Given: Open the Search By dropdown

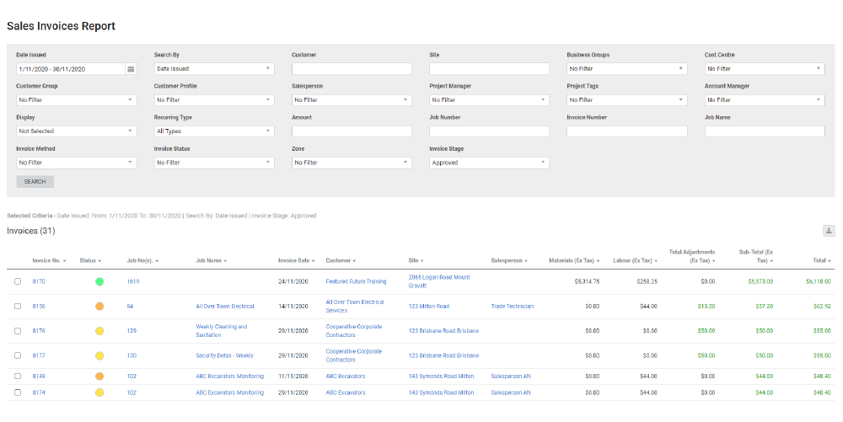Looking at the screenshot, I should (x=214, y=69).
